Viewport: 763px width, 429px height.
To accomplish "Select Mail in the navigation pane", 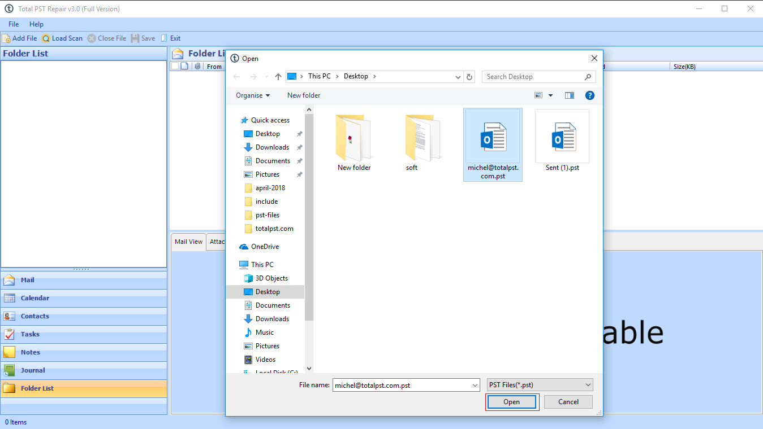I will (x=84, y=280).
